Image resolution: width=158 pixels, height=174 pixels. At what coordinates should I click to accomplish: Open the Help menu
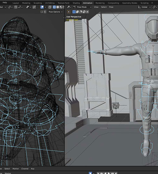click(x=5, y=3)
